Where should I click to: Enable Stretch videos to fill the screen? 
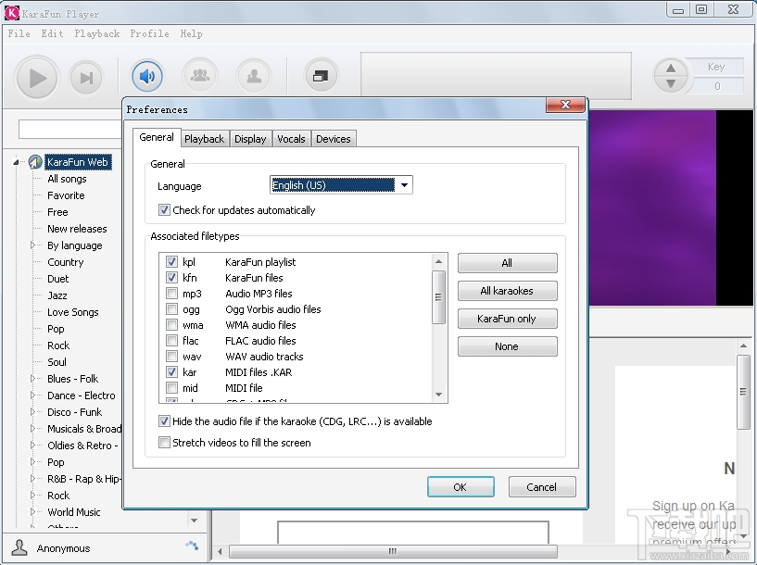coord(165,443)
